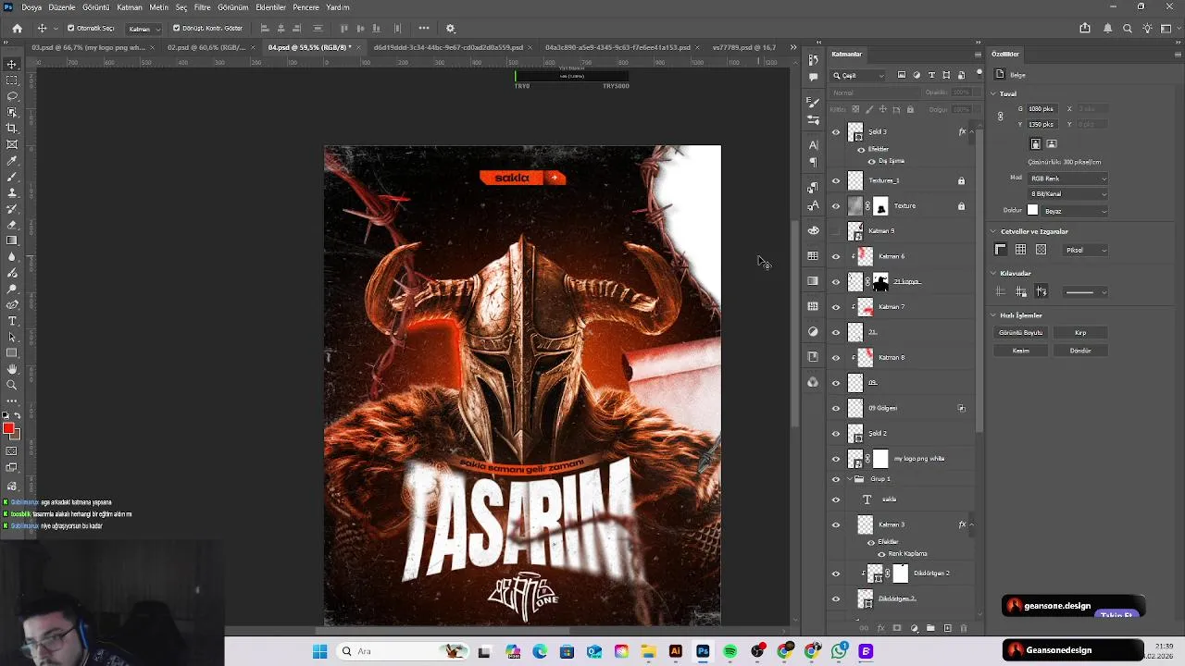Select the Horizontal Type tool

click(12, 321)
